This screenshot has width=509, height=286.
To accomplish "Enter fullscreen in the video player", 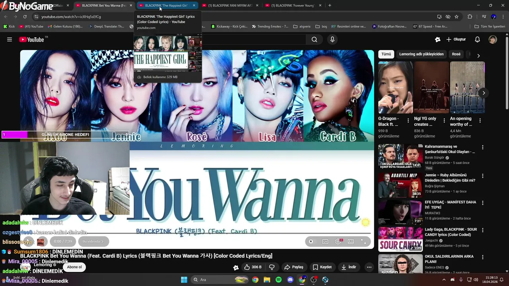I will (x=363, y=241).
